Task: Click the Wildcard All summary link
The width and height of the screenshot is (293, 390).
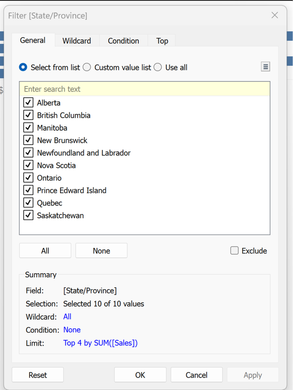Action: pyautogui.click(x=67, y=317)
